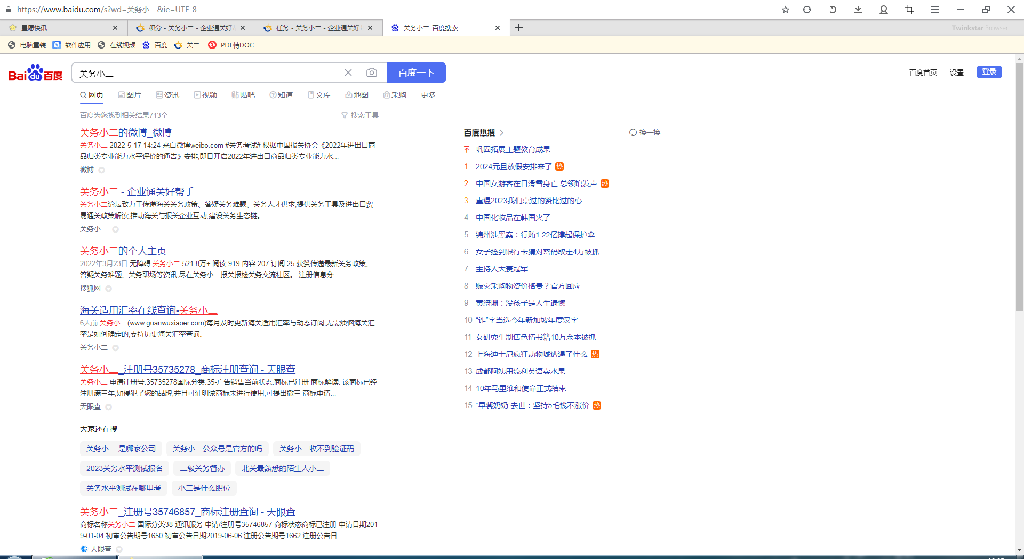Open the user account icon in browser toolbar
The image size is (1024, 559).
[884, 10]
